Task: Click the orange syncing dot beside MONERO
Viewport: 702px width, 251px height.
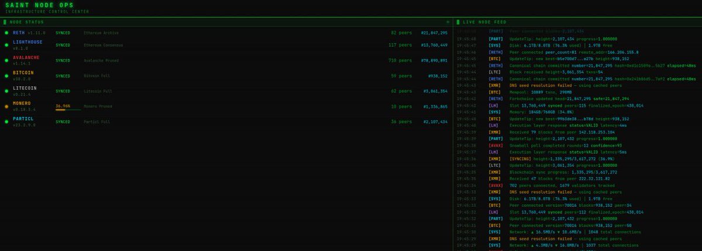Action: (6, 106)
